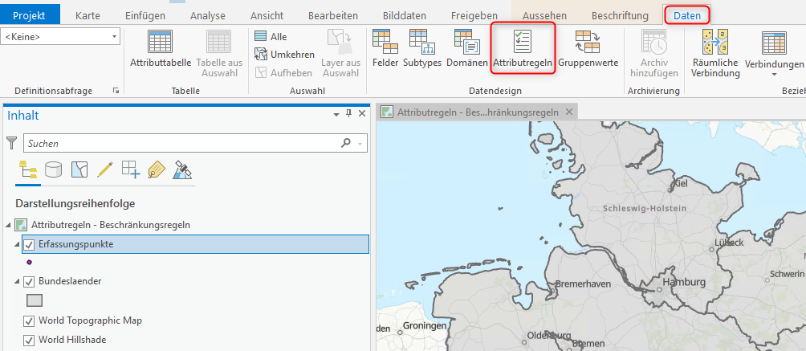Click the Inhalt pane title
This screenshot has width=806, height=351.
coord(23,116)
